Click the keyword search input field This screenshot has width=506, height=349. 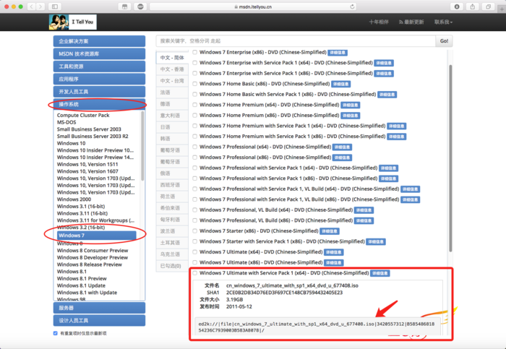coord(296,41)
